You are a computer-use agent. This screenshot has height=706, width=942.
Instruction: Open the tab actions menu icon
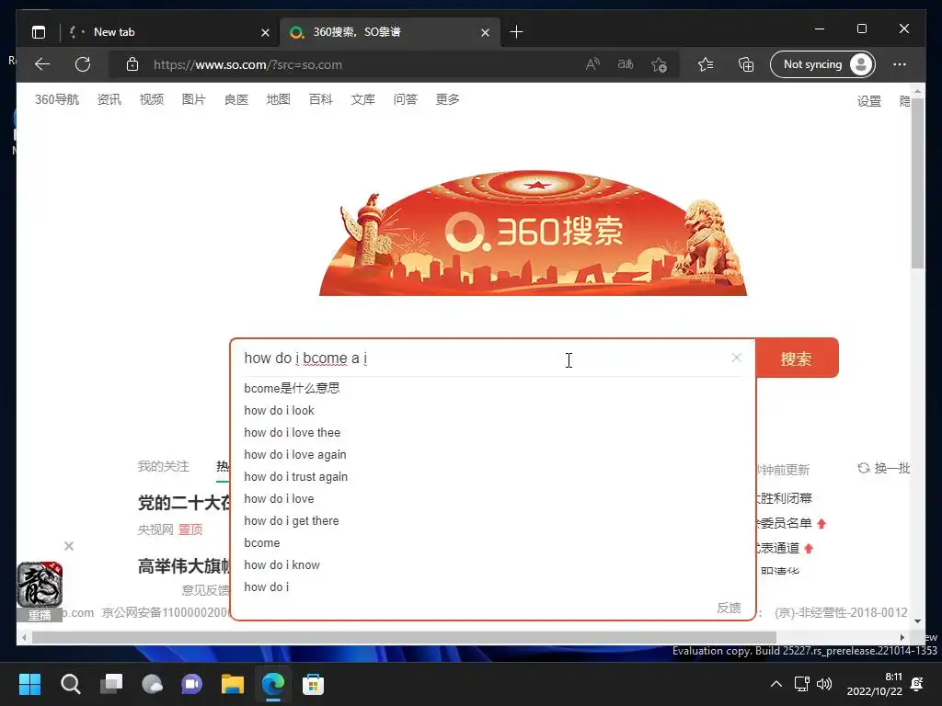(x=39, y=32)
